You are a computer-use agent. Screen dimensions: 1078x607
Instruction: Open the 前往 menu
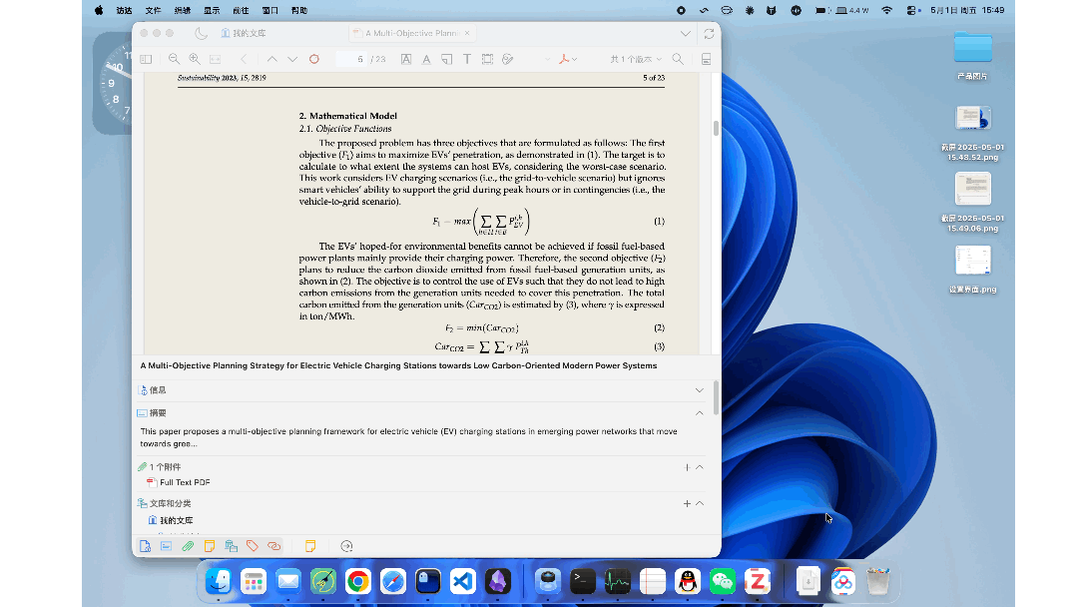click(x=241, y=10)
